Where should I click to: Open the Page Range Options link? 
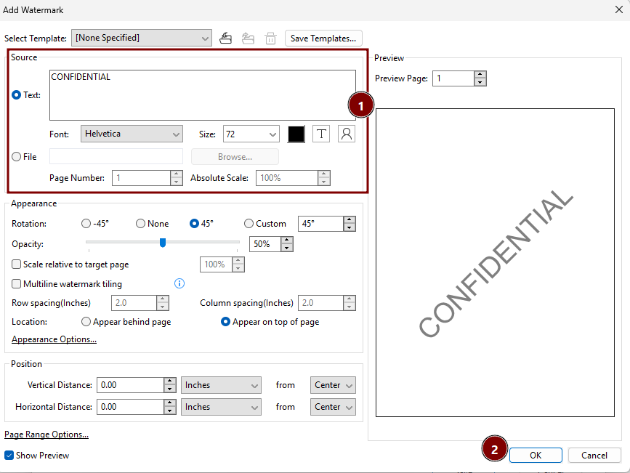[47, 434]
